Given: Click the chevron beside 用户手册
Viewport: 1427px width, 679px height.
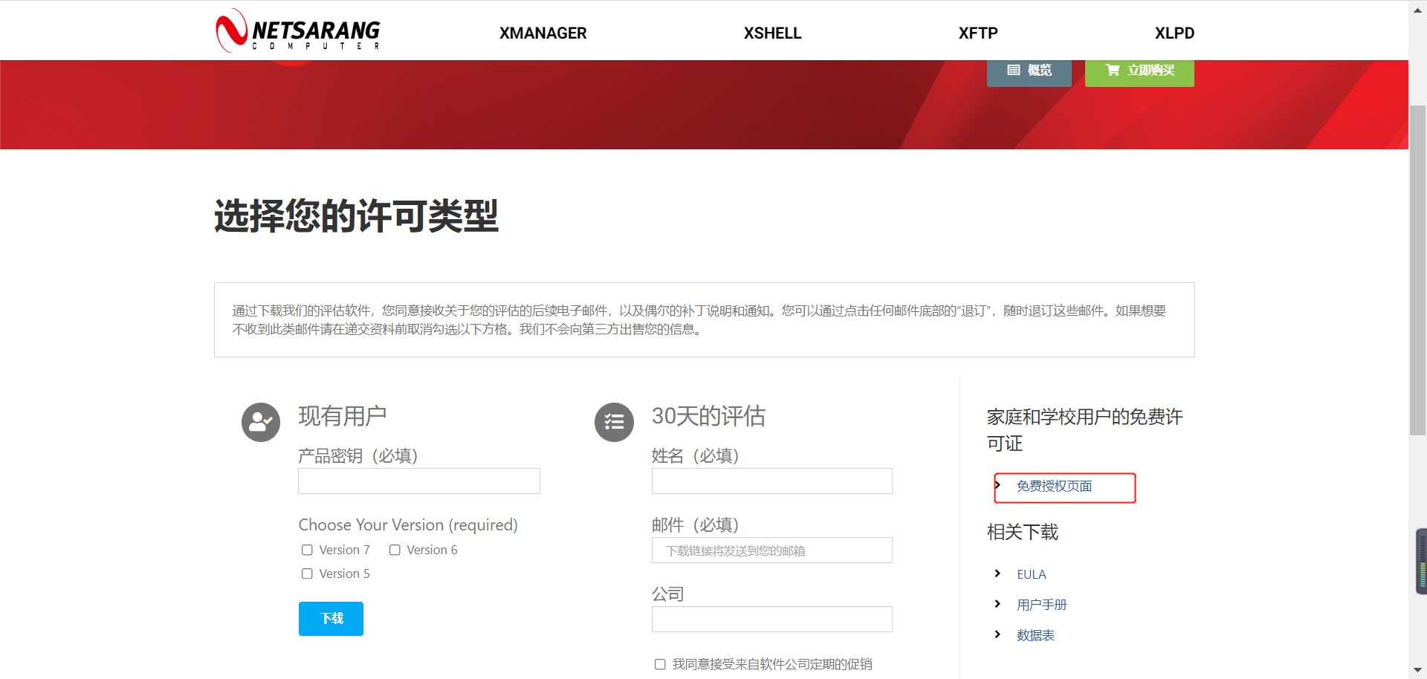Looking at the screenshot, I should click(997, 604).
